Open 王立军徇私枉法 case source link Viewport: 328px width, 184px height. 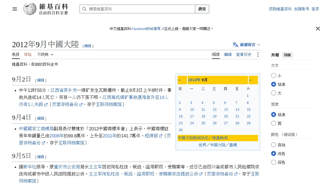[x=146, y=174]
